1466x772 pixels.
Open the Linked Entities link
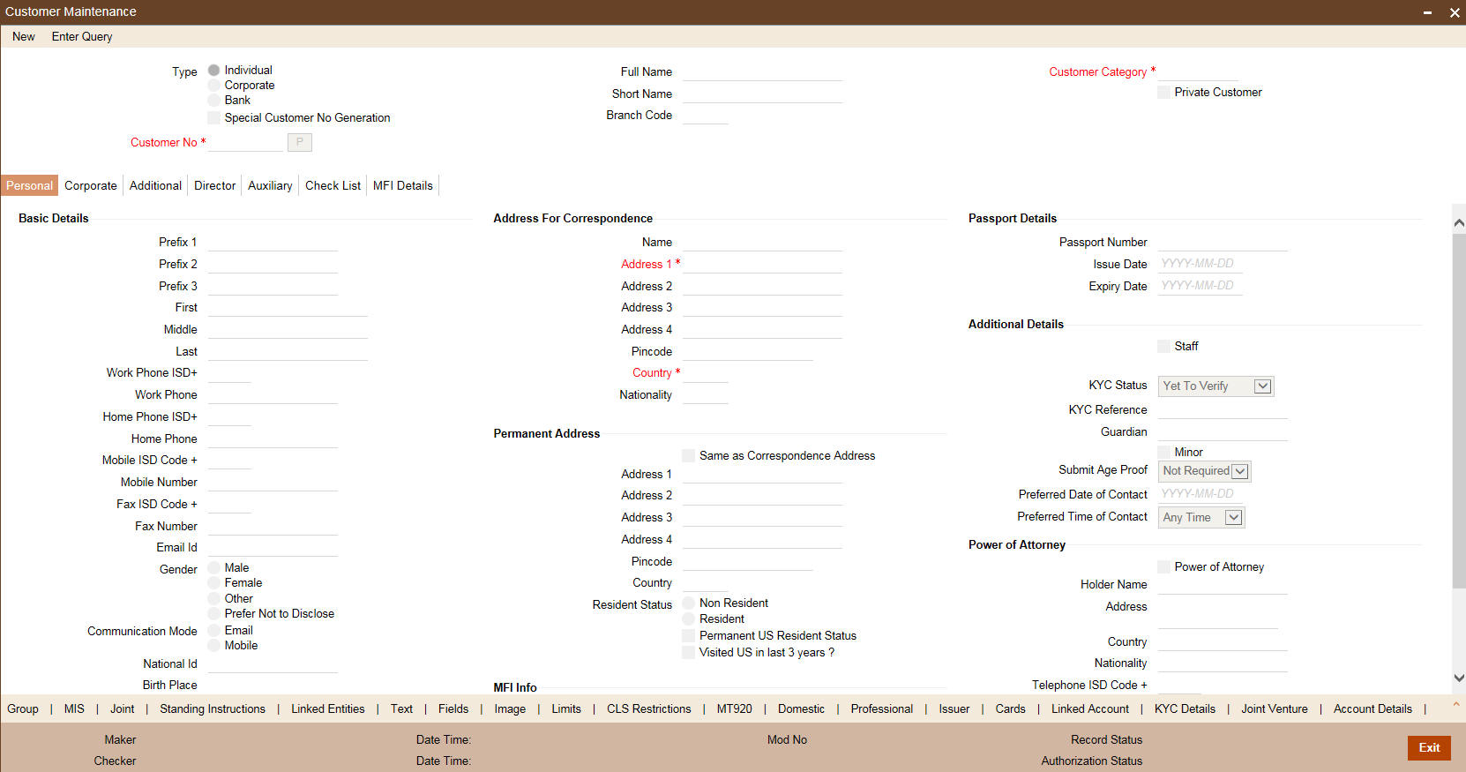coord(328,708)
